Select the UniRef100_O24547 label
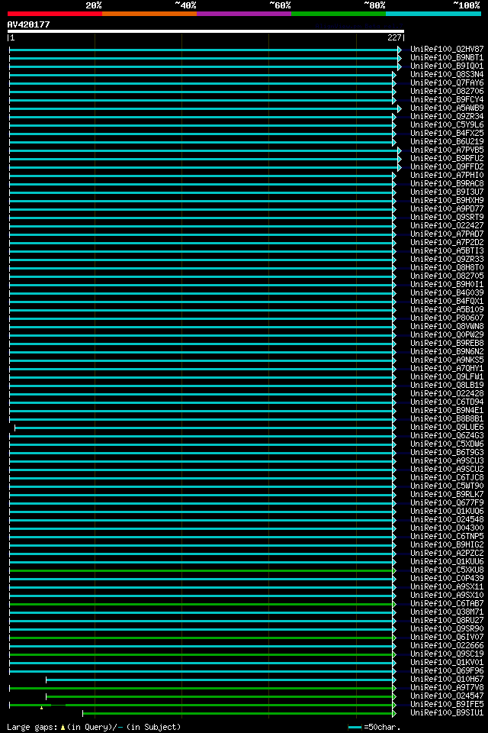The height and width of the screenshot is (733, 488). coord(447,696)
